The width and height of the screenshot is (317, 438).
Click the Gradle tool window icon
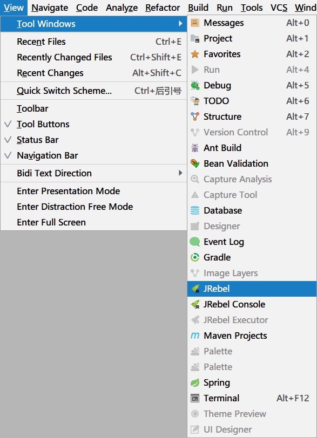[195, 257]
